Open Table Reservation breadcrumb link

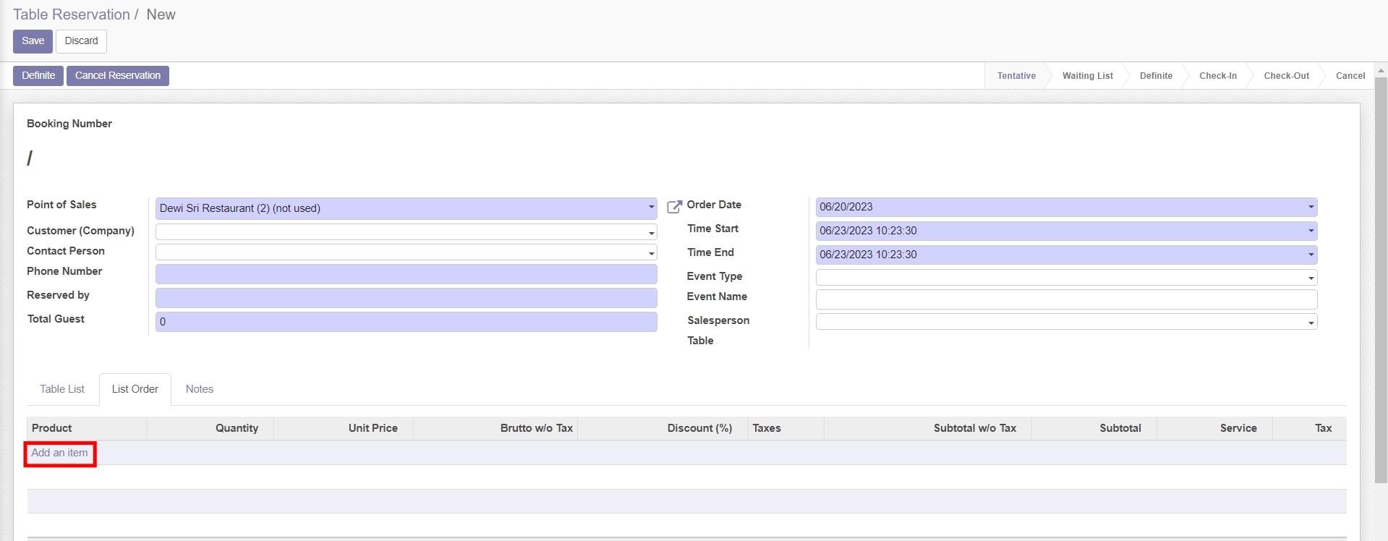click(72, 14)
